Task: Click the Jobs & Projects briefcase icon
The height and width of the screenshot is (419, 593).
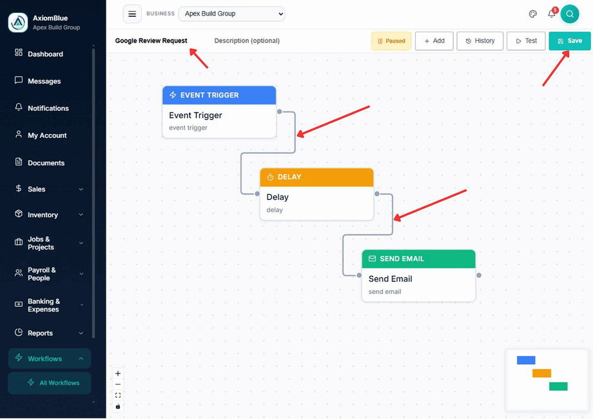Action: coord(19,242)
